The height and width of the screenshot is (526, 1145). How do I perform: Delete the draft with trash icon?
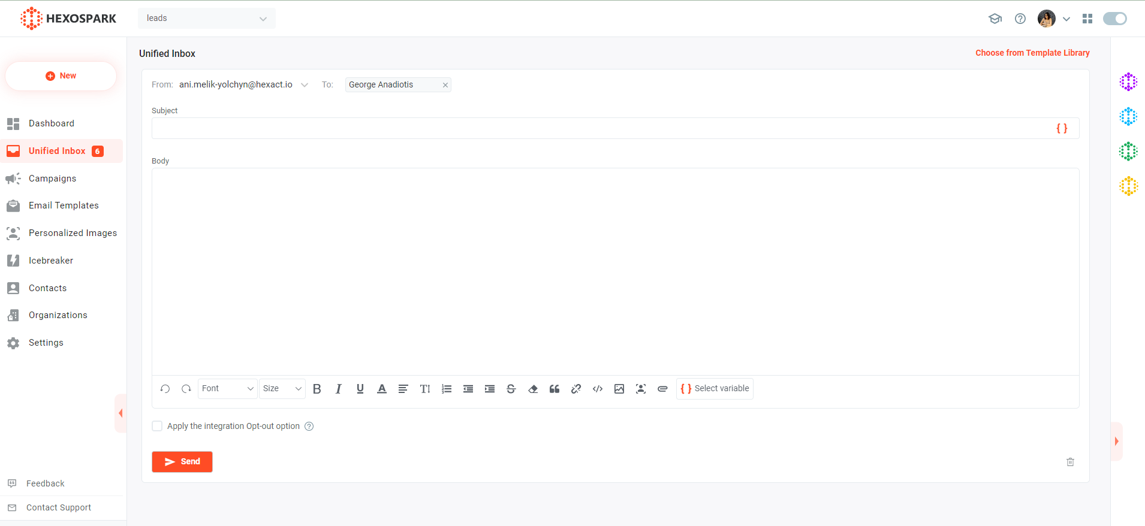1070,462
